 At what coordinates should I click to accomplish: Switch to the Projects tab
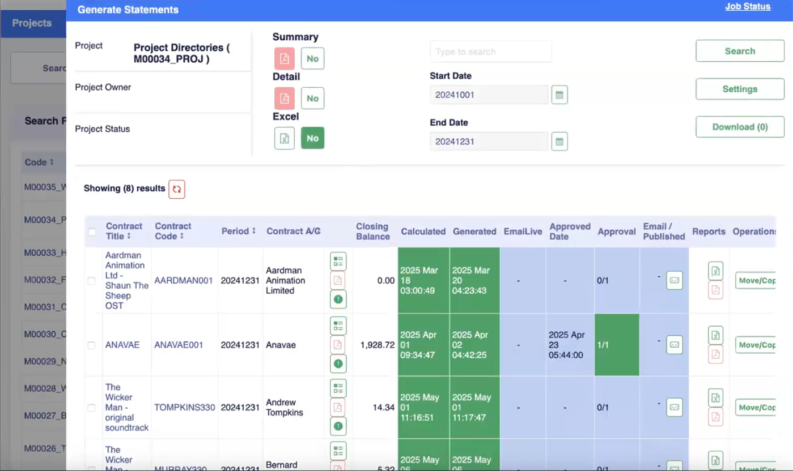32,23
